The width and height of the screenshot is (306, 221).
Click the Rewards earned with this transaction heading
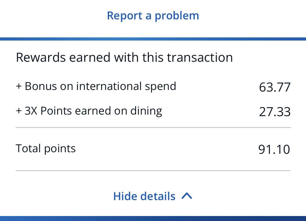coord(124,57)
